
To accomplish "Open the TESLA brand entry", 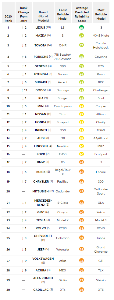I will [x=41, y=220].
